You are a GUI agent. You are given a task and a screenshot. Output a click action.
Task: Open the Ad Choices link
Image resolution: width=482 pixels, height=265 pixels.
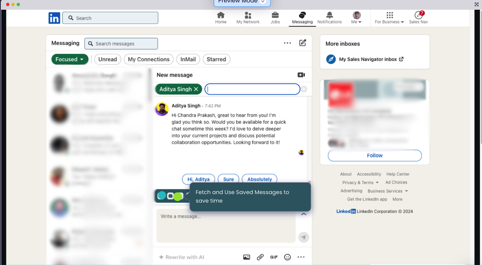point(396,182)
